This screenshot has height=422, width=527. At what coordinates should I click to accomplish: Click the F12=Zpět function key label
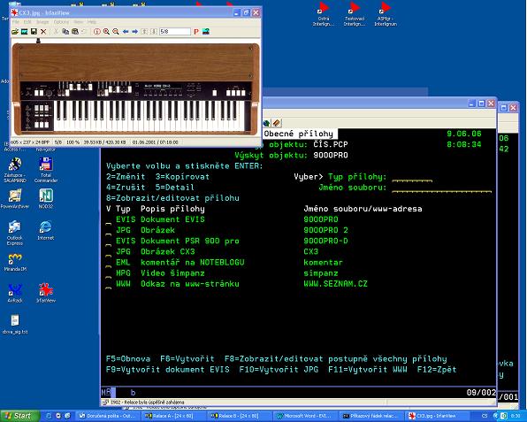click(437, 370)
